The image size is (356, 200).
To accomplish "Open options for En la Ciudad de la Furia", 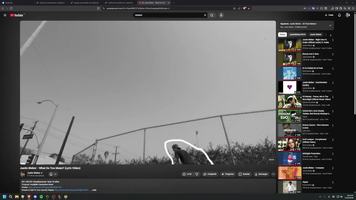I will pyautogui.click(x=333, y=68).
